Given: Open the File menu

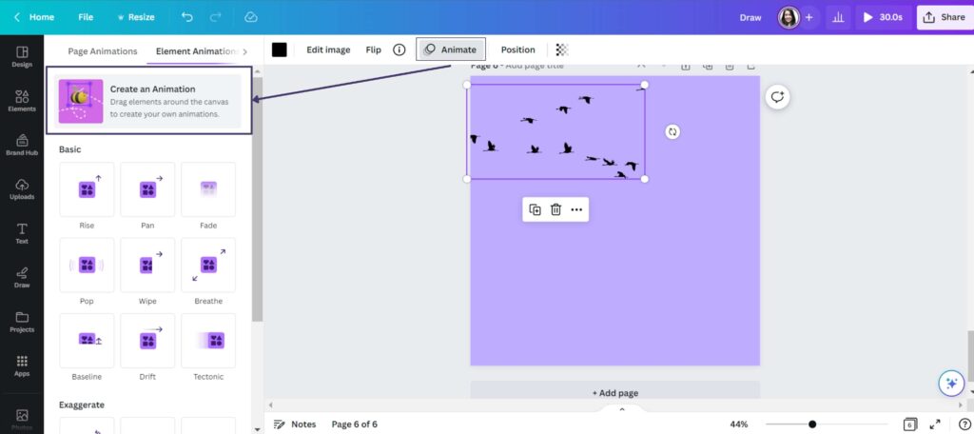Looking at the screenshot, I should click(x=86, y=17).
